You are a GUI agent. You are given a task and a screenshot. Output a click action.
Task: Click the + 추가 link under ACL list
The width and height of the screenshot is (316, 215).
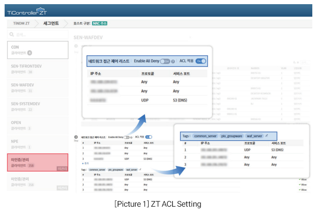85,163
